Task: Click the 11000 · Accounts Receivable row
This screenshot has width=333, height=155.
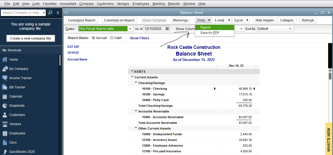Action: (194, 117)
